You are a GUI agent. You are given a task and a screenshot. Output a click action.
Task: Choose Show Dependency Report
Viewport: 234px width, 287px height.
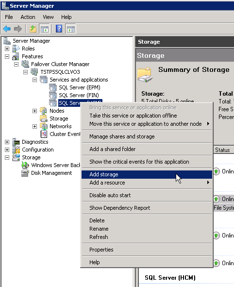pyautogui.click(x=147, y=208)
